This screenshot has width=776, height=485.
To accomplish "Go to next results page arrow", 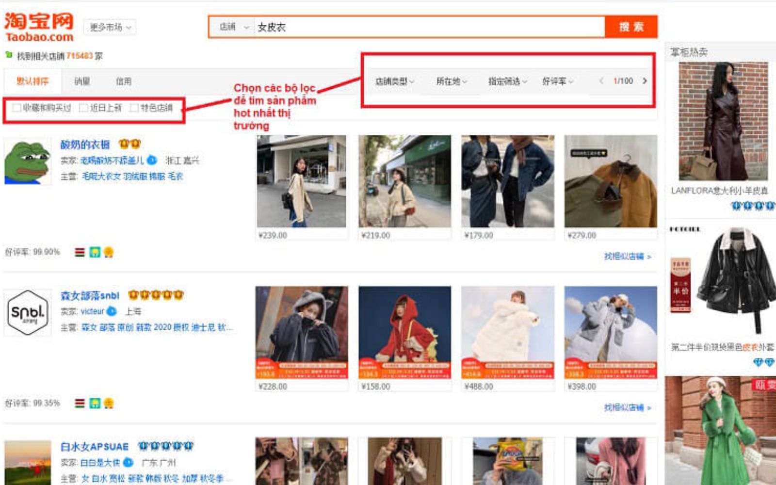I will pyautogui.click(x=645, y=81).
